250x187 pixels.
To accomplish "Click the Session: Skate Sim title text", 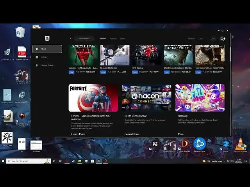I will coord(109,68).
